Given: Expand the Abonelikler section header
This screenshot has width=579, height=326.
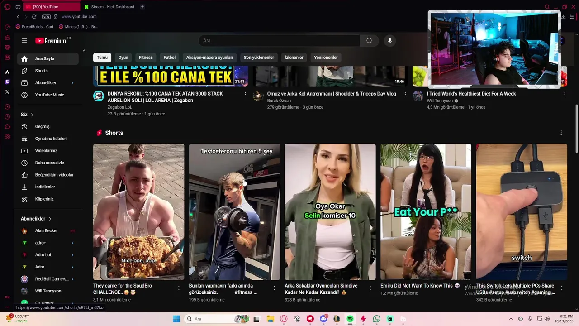Looking at the screenshot, I should [36, 219].
